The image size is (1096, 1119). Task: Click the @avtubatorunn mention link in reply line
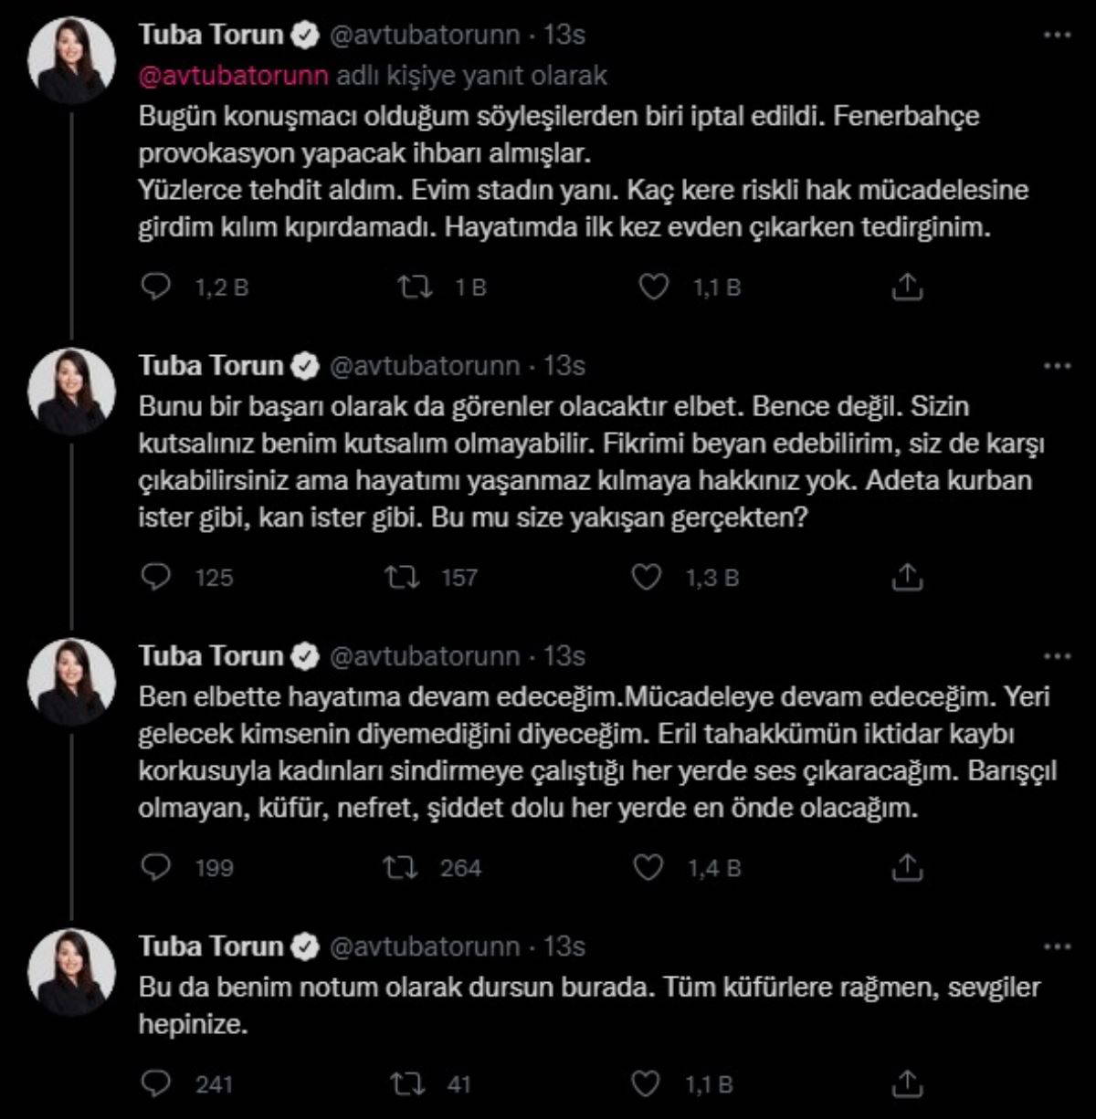coord(233,75)
